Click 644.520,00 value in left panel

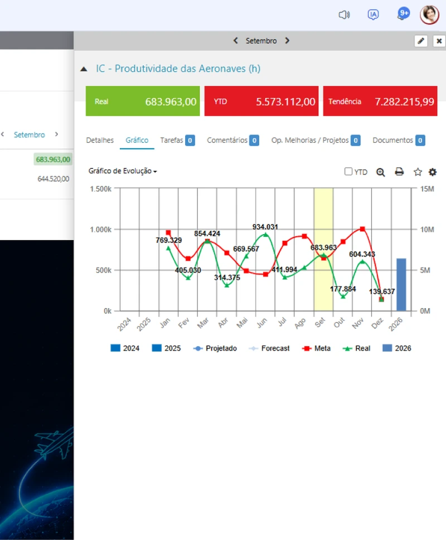tap(54, 179)
